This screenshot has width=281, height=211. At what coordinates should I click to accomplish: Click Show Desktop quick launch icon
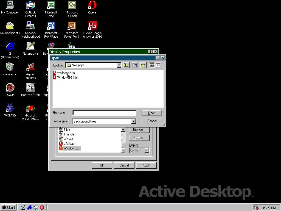[23, 208]
